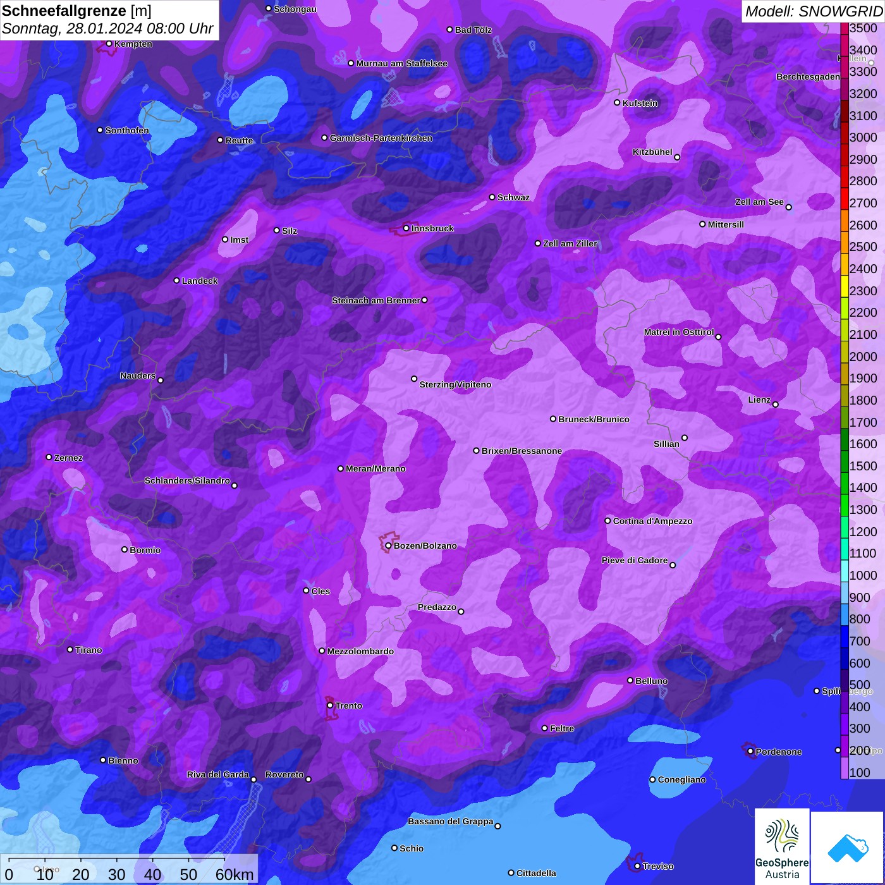Image resolution: width=885 pixels, height=885 pixels.
Task: Click the Sonthofen marker dot
Action: pos(100,130)
